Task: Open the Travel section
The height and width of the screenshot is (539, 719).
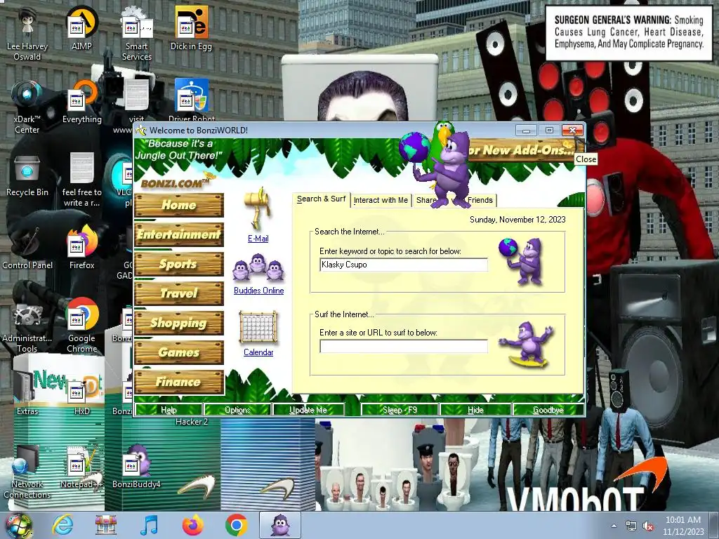Action: pyautogui.click(x=179, y=293)
